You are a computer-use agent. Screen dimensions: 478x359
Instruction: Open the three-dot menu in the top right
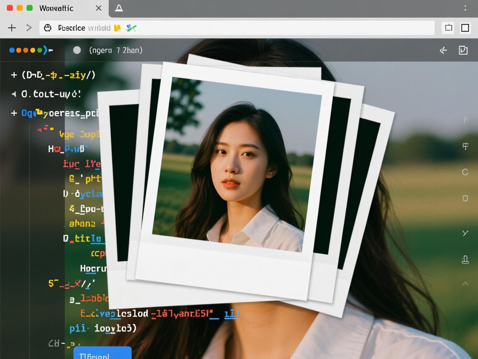click(465, 8)
